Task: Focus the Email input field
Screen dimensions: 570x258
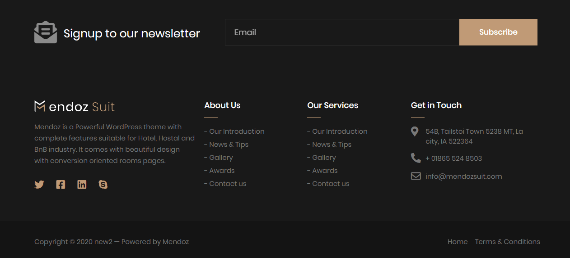Action: coord(342,32)
